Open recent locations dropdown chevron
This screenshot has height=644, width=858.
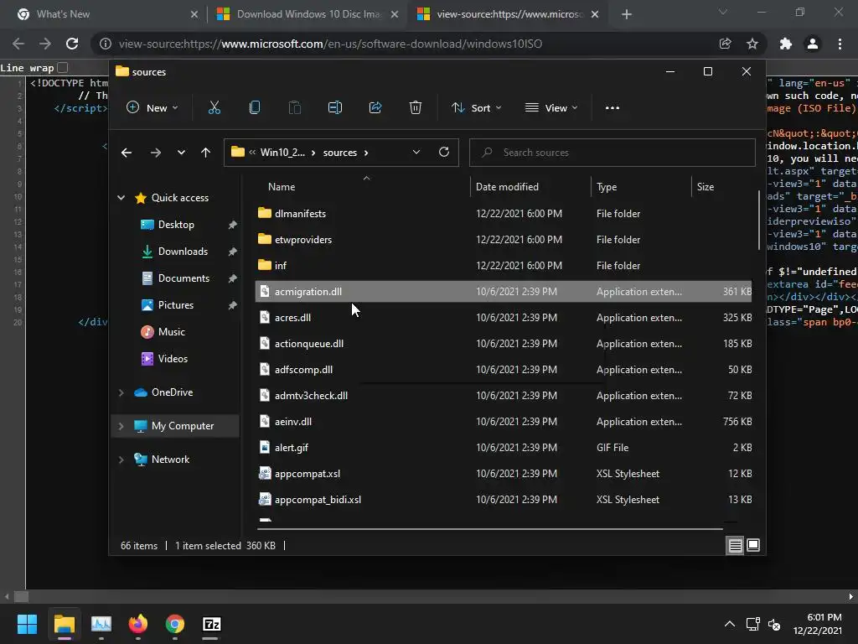click(181, 153)
